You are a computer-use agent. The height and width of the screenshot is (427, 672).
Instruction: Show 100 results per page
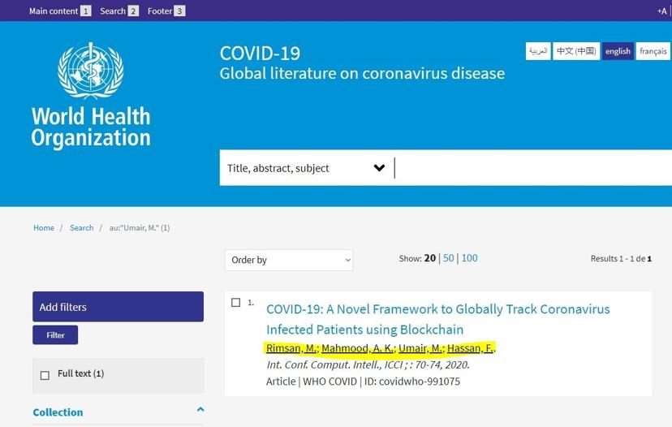pyautogui.click(x=469, y=258)
